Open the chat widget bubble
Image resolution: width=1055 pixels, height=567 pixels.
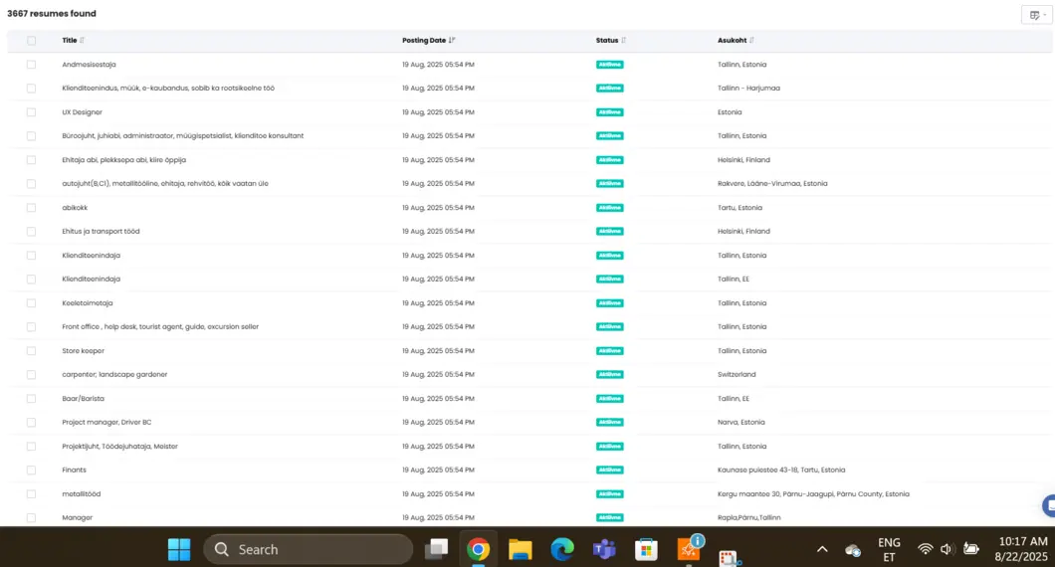(1049, 506)
